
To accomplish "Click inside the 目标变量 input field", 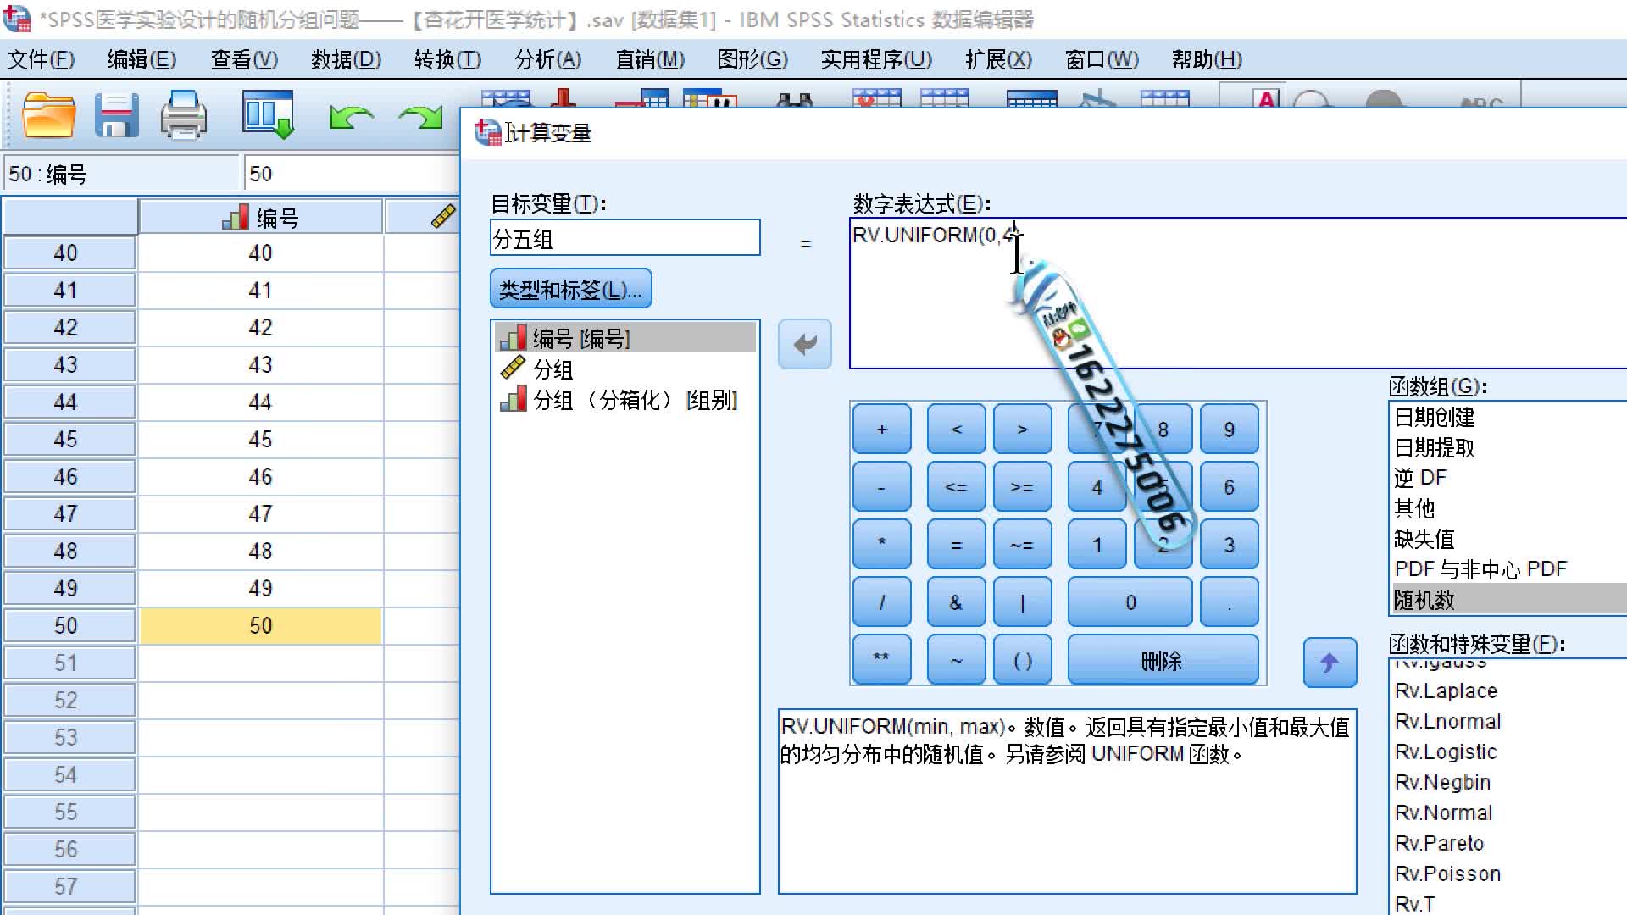I will (625, 239).
